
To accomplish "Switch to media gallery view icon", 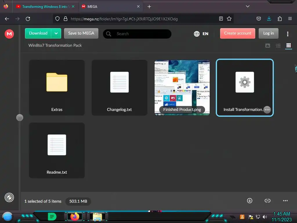I will pos(268,46).
